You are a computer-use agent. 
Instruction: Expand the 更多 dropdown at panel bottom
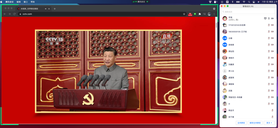[269, 123]
